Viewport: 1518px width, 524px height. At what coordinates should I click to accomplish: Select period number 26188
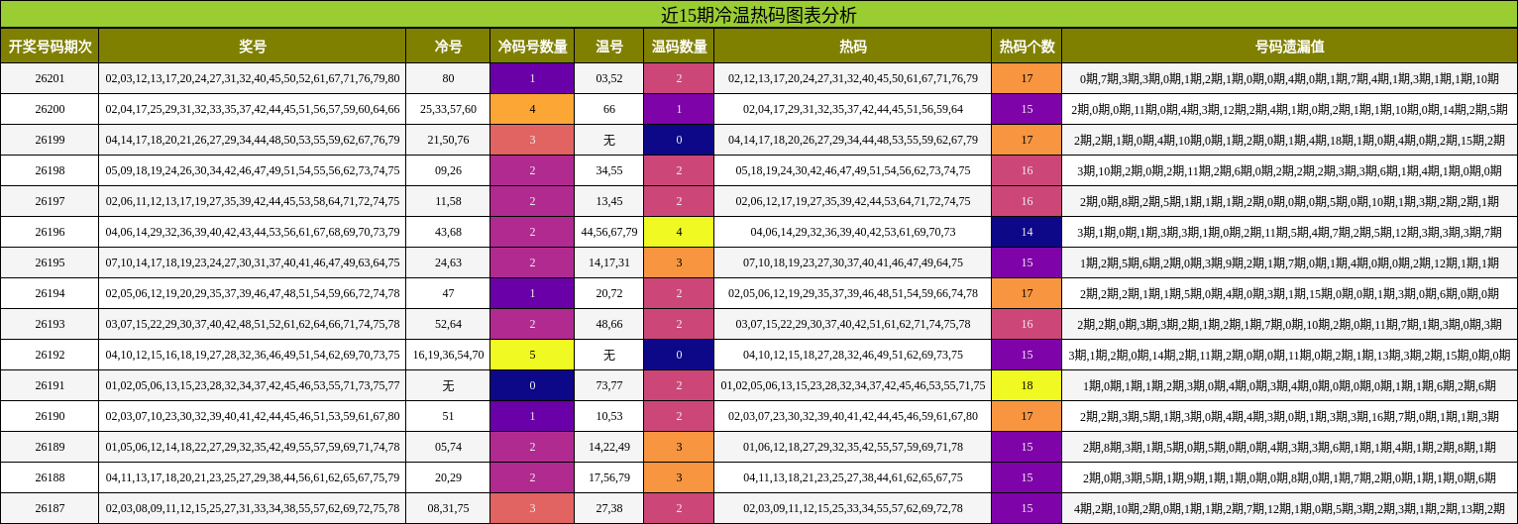click(50, 477)
